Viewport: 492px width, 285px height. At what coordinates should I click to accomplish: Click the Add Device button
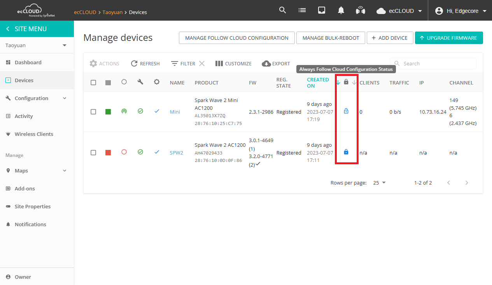[390, 38]
